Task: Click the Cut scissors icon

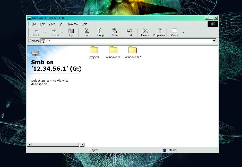Action: tap(87, 31)
